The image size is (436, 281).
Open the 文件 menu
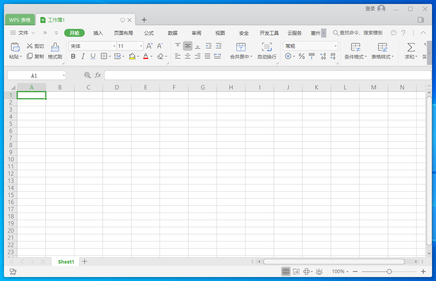(x=23, y=33)
